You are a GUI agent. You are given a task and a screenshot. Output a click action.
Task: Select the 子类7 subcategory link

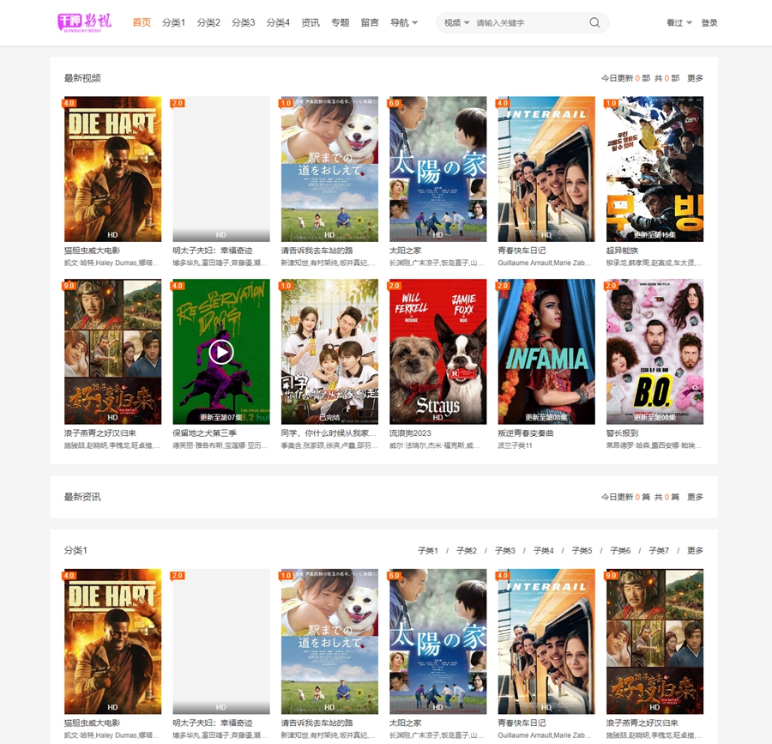(x=658, y=550)
